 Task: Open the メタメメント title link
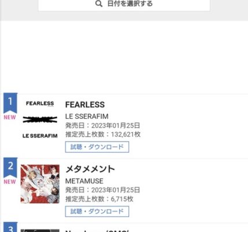click(x=90, y=169)
